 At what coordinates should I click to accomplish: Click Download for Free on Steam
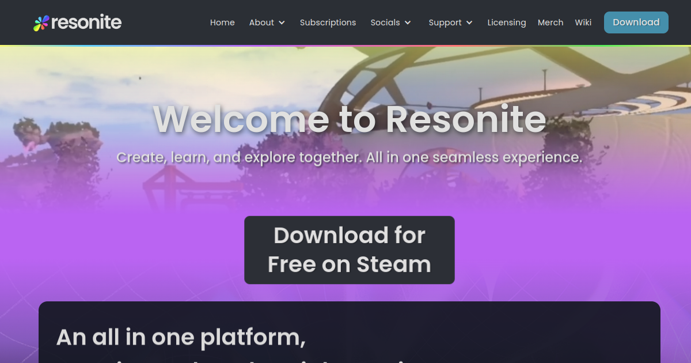[350, 250]
